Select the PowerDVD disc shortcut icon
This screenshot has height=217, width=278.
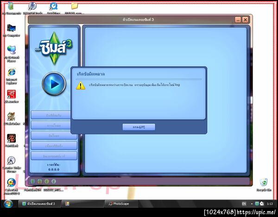tap(11, 186)
